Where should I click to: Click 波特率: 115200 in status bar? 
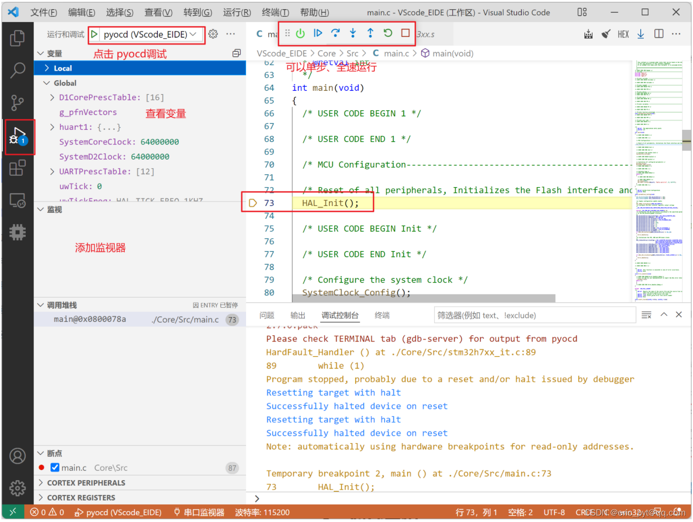(x=263, y=512)
